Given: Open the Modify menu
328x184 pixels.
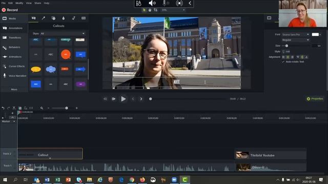Looking at the screenshot, I should coord(19,3).
